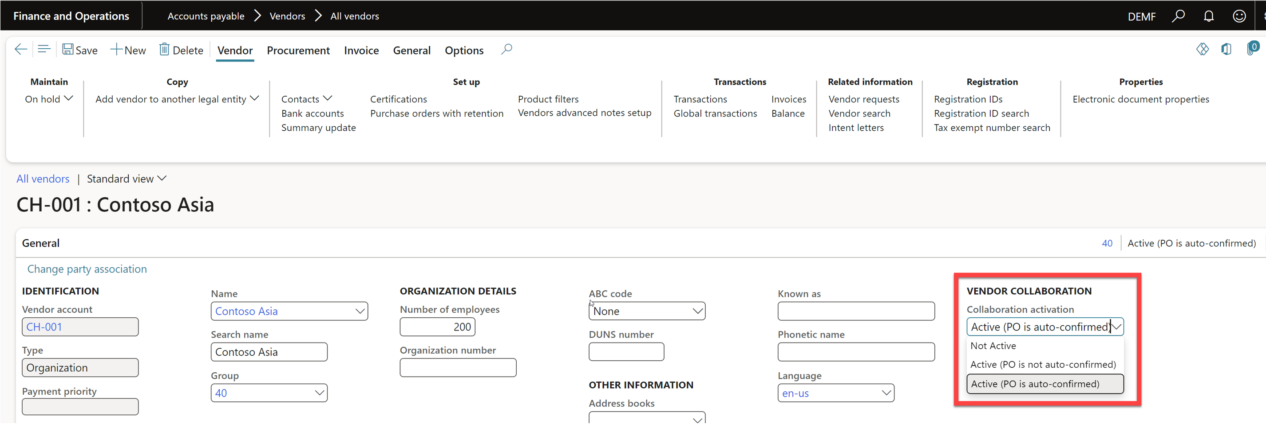Click Summary update
This screenshot has height=436, width=1266.
point(318,128)
